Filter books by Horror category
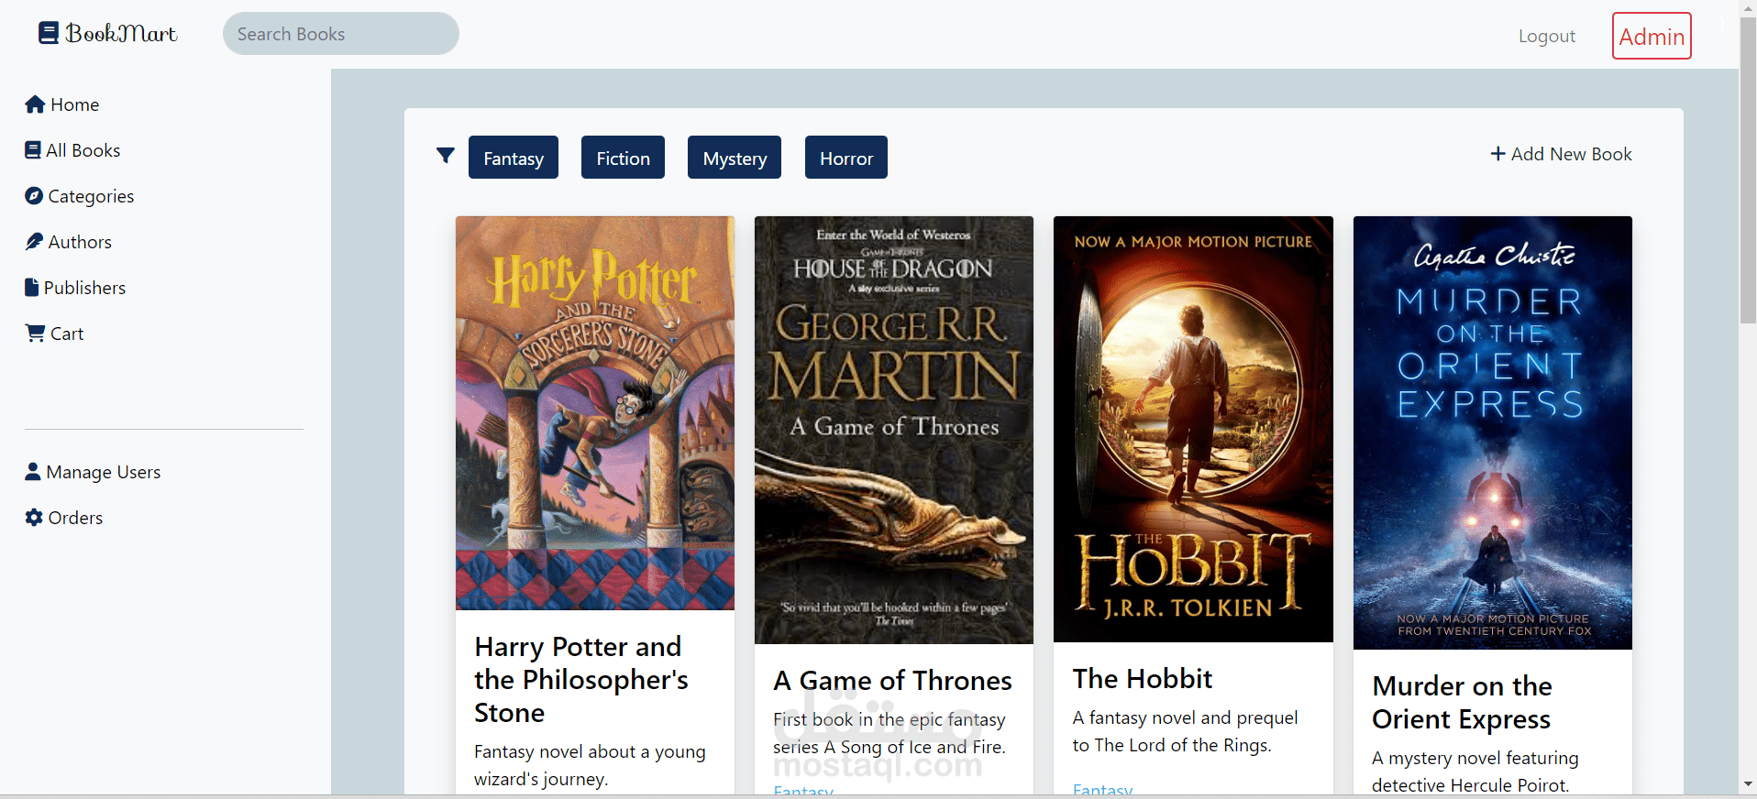 (846, 158)
